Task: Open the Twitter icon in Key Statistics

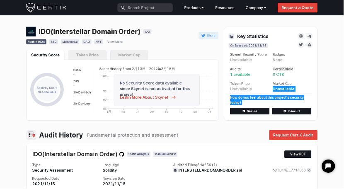Action: pyautogui.click(x=301, y=45)
